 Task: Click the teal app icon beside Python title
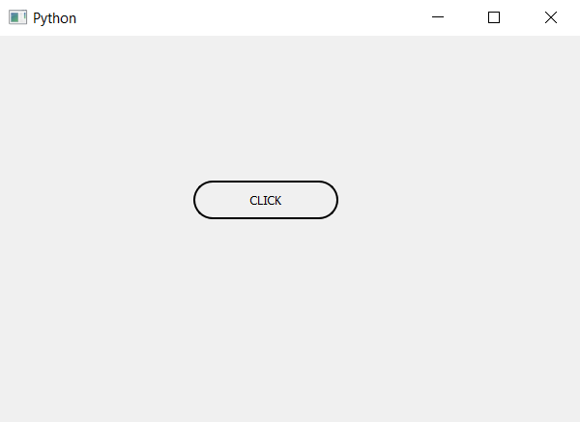point(17,17)
